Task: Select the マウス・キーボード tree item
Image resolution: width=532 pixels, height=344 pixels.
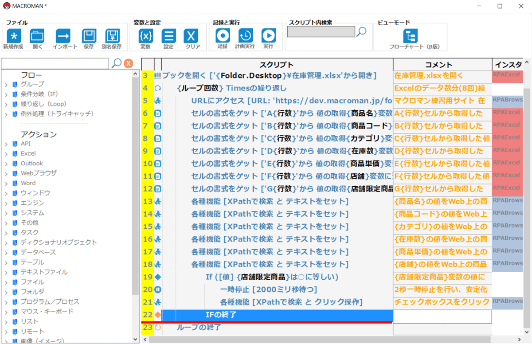Action: coord(47,312)
